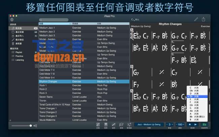
Task: Open the globe forums icon in the top-left
Action: pos(12,20)
